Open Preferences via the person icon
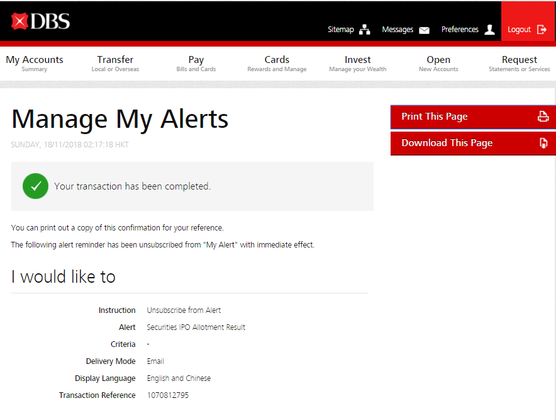Image resolution: width=556 pixels, height=420 pixels. [x=490, y=30]
